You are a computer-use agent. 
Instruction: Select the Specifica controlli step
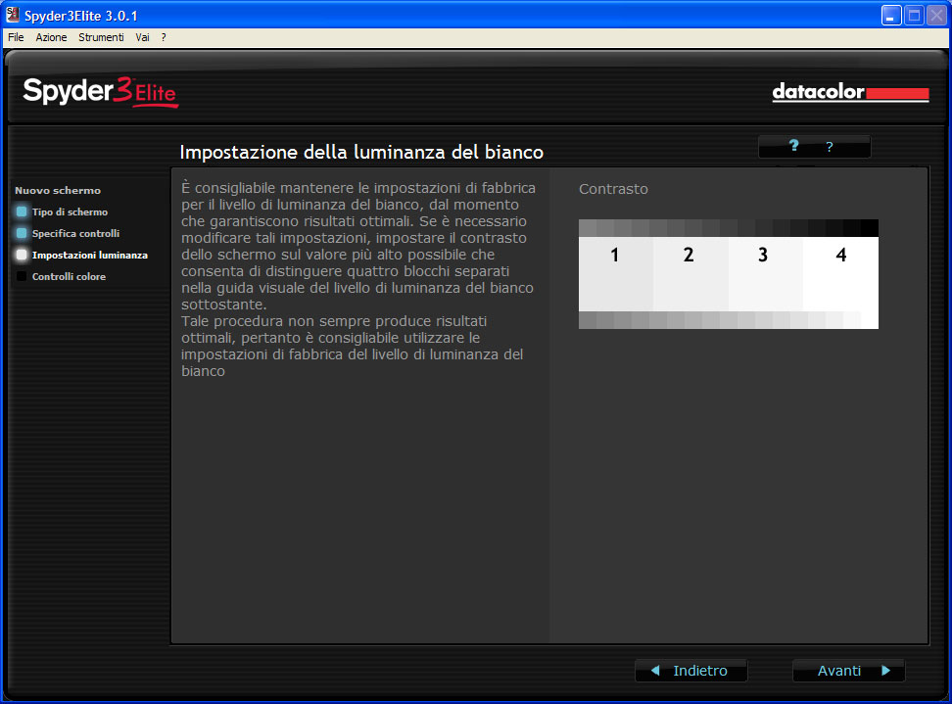75,234
